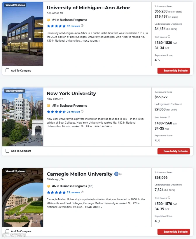
Task: Save New York University to My Schools
Action: coord(174,151)
